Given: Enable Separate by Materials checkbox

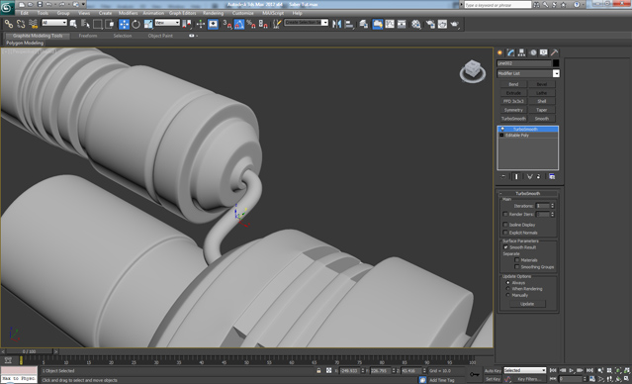Looking at the screenshot, I should [x=516, y=260].
